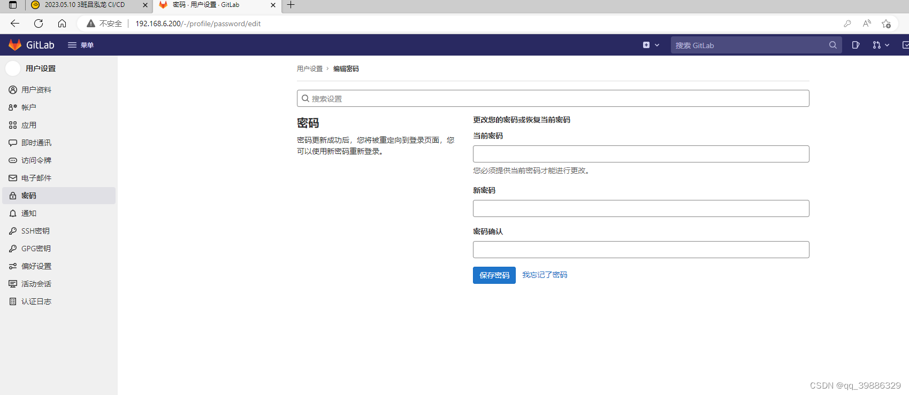Click the GitLab fox logo
Screen dimensions: 909x395
pyautogui.click(x=15, y=45)
